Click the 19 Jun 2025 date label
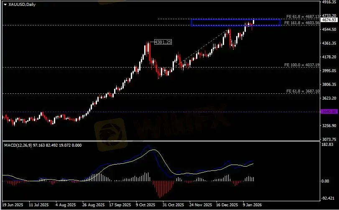The width and height of the screenshot is (339, 210). pyautogui.click(x=12, y=205)
